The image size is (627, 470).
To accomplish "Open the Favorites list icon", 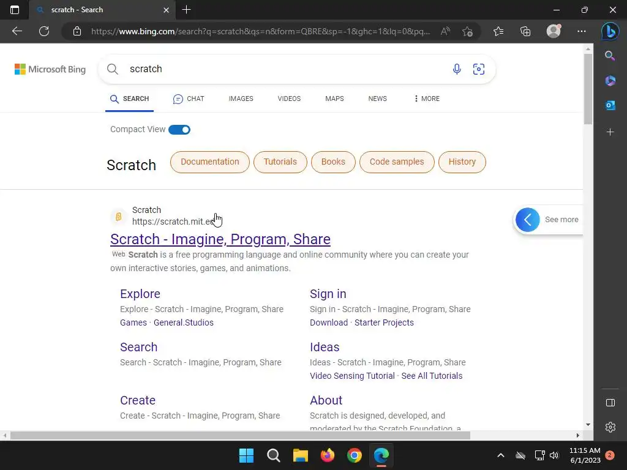I will [x=498, y=31].
